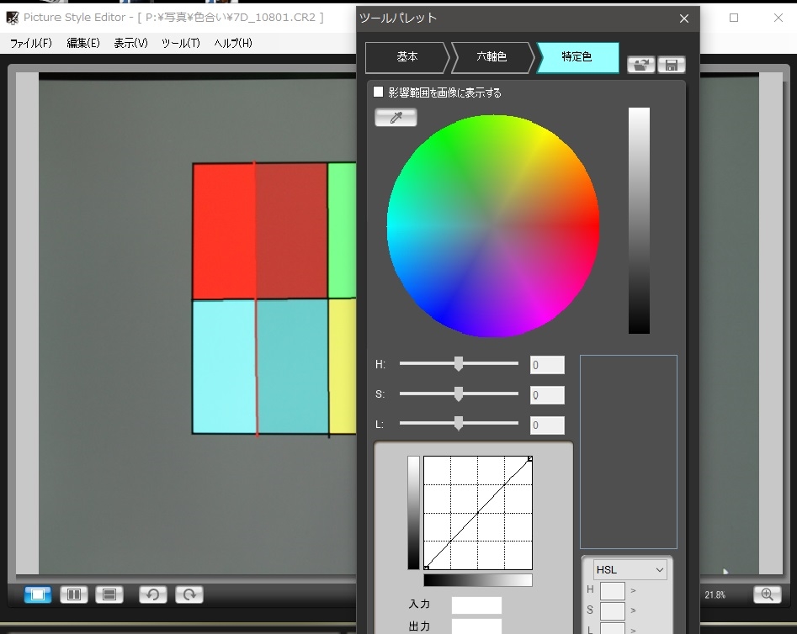Click the H hue slider handle
The width and height of the screenshot is (797, 634).
(x=459, y=364)
